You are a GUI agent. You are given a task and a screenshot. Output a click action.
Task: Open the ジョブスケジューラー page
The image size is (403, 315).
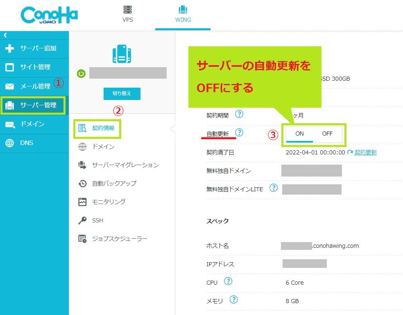(120, 238)
